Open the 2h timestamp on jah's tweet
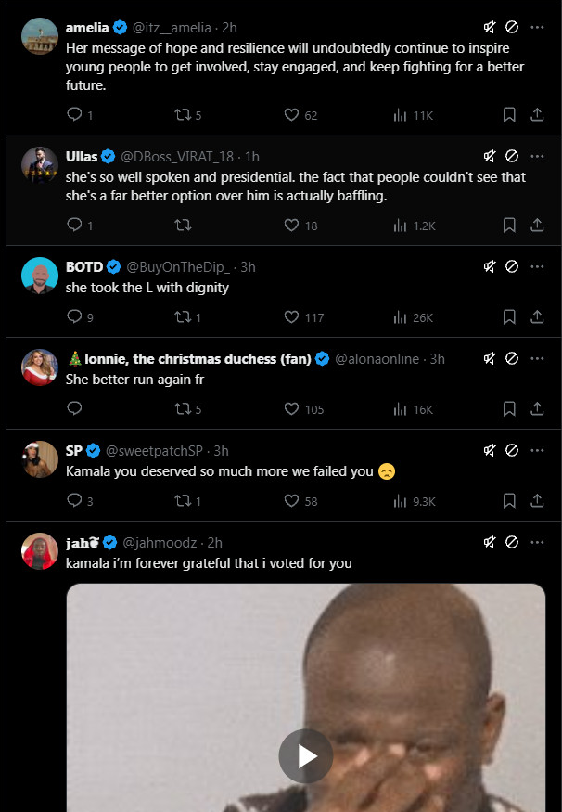This screenshot has height=812, width=562. pyautogui.click(x=215, y=542)
